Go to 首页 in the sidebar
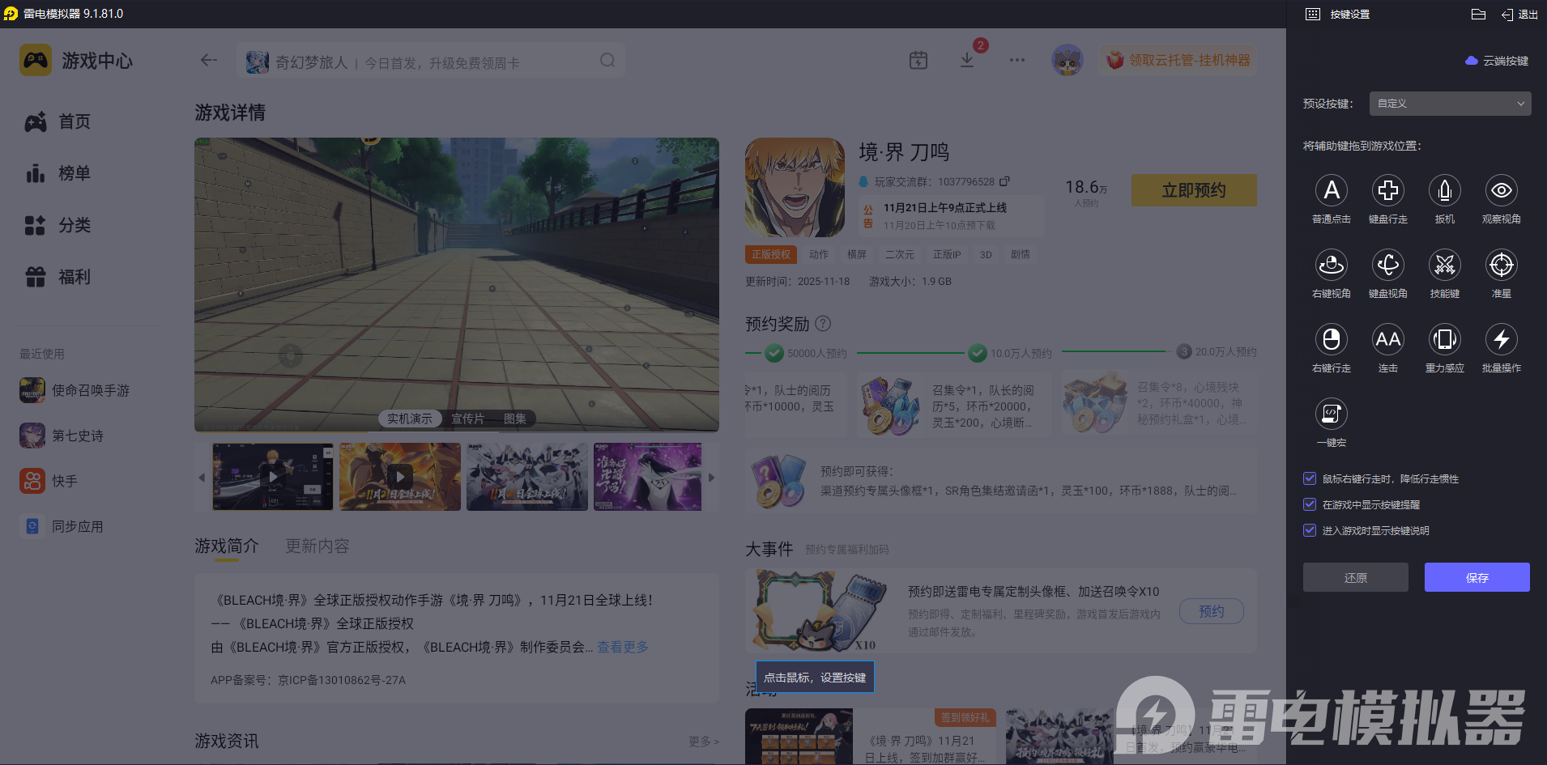The image size is (1547, 765). (58, 121)
